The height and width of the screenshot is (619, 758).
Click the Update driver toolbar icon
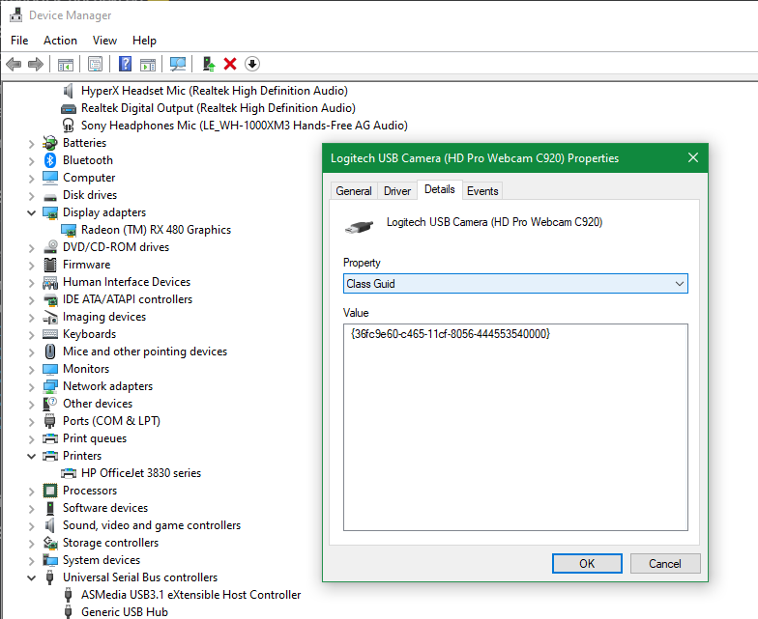209,64
